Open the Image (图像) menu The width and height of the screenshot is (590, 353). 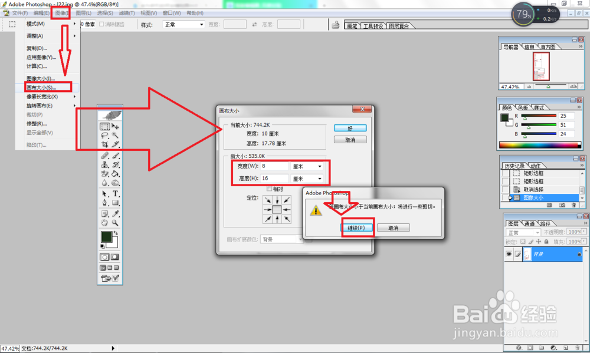[x=62, y=13]
